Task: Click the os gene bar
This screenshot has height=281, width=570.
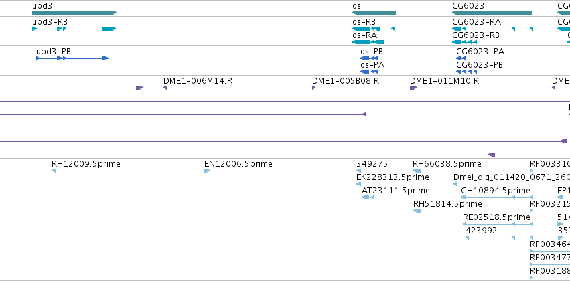Action: pos(374,13)
